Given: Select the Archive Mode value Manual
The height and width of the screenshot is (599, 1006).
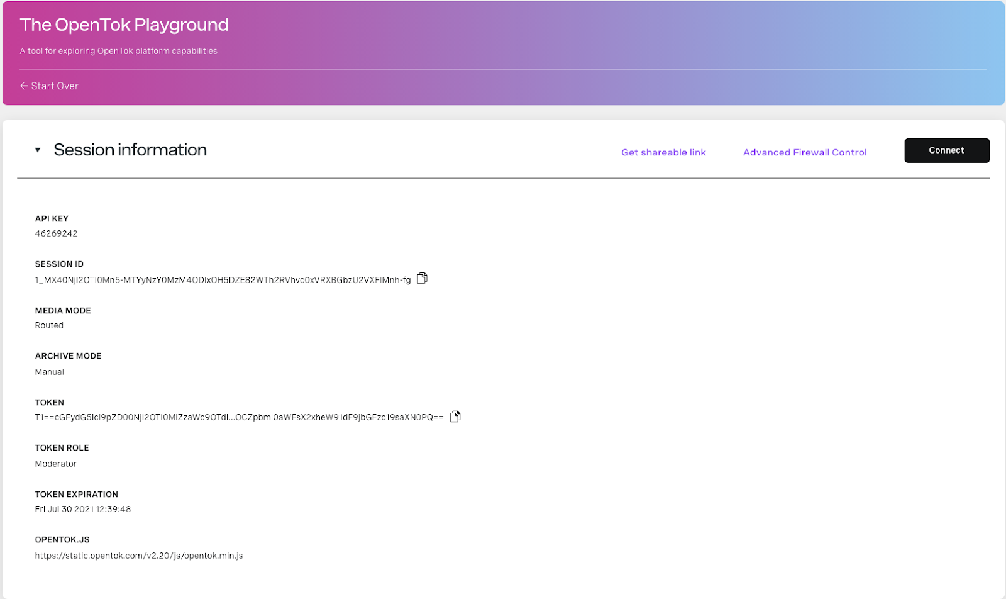Looking at the screenshot, I should click(x=49, y=372).
